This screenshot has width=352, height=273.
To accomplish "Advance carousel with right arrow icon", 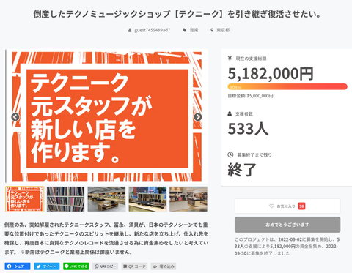I will point(198,117).
